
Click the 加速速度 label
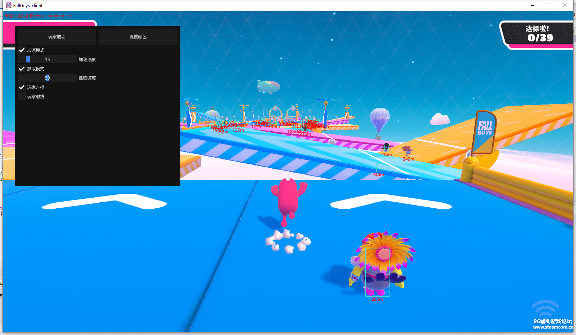click(87, 60)
